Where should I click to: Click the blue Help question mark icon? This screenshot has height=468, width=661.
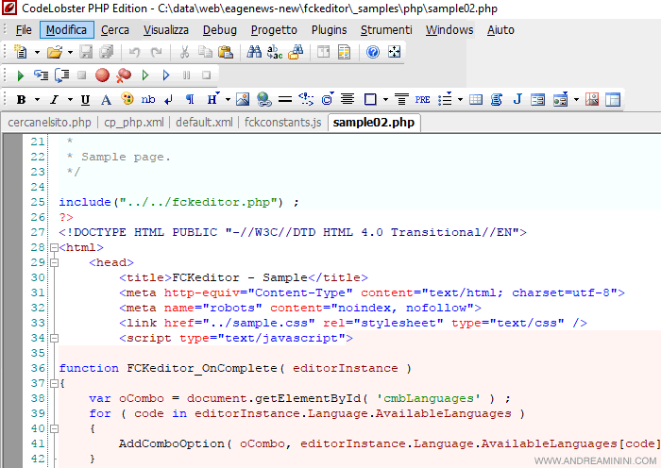373,52
